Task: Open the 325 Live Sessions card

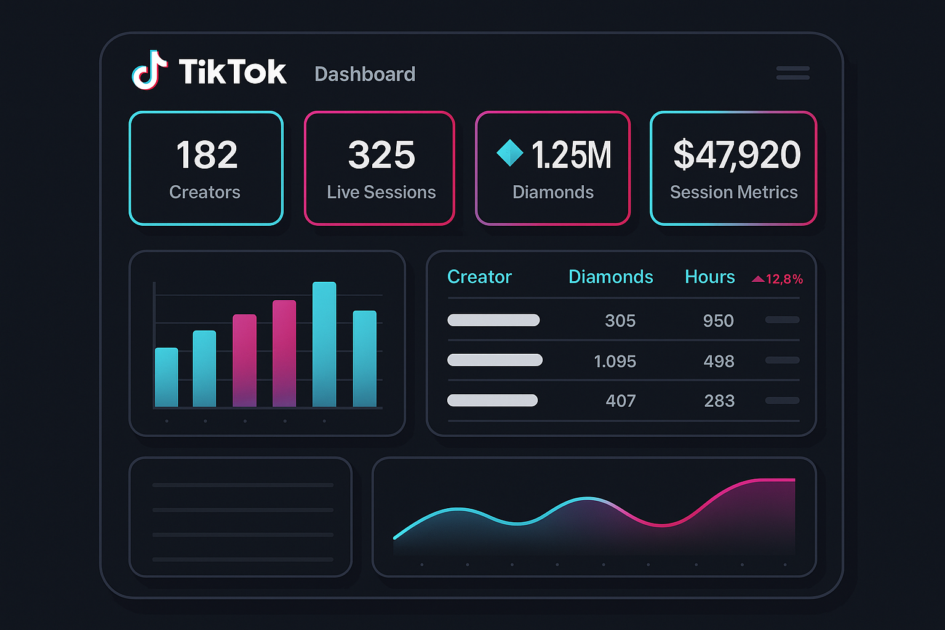Action: (x=380, y=168)
